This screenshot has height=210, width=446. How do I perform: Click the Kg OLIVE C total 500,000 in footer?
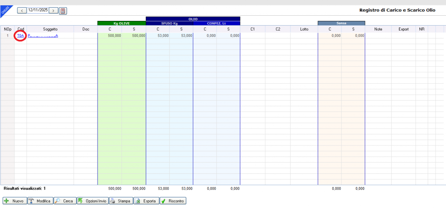pyautogui.click(x=115, y=188)
